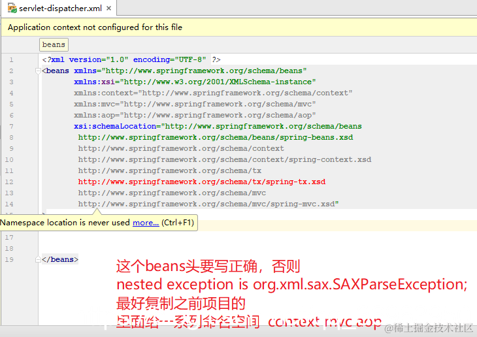
Task: Click the xml version declaration on line 1
Action: [x=131, y=59]
